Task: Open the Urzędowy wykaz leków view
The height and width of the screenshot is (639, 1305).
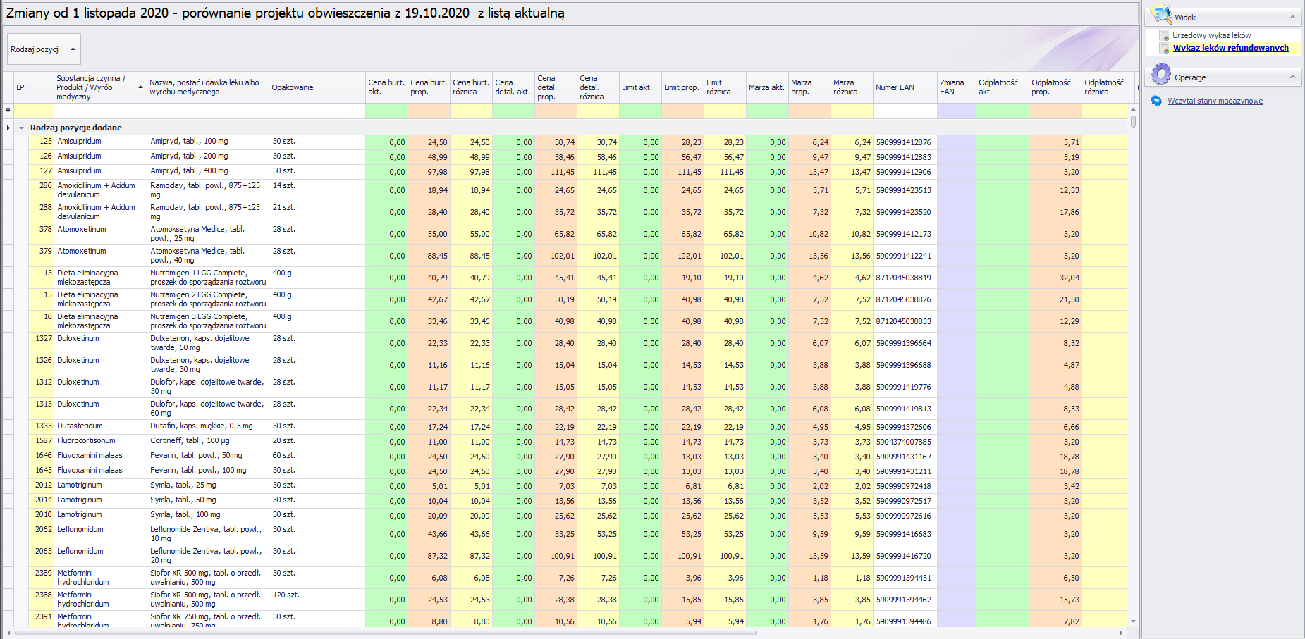Action: 1211,35
